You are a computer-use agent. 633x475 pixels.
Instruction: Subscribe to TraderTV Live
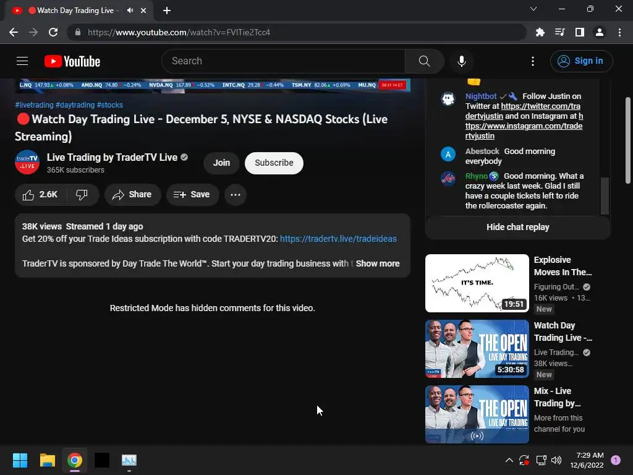point(274,163)
